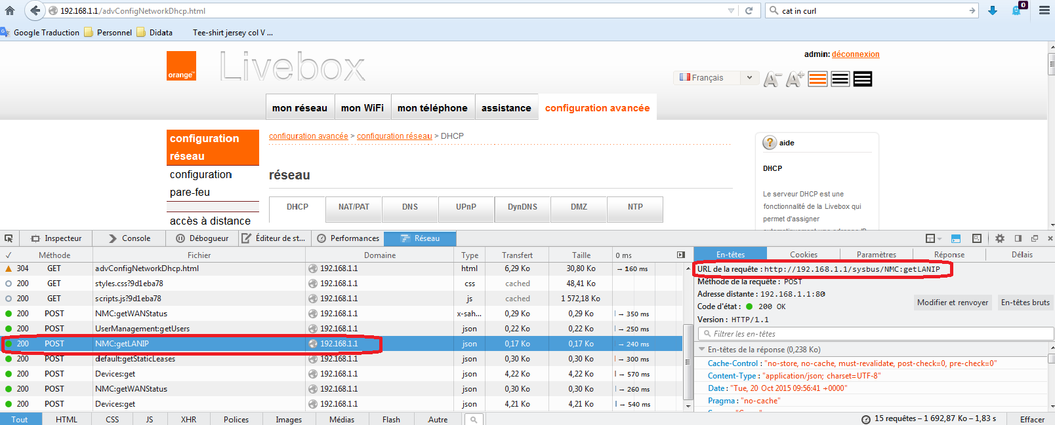Open devtools in a separate window
1055x425 pixels.
pyautogui.click(x=1035, y=238)
